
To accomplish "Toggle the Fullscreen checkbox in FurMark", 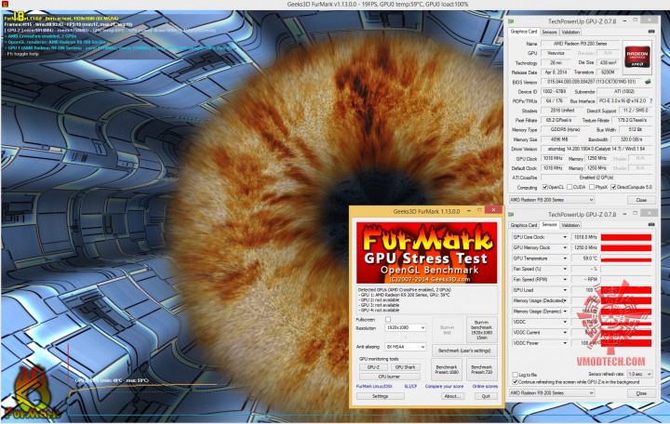I will tap(388, 319).
